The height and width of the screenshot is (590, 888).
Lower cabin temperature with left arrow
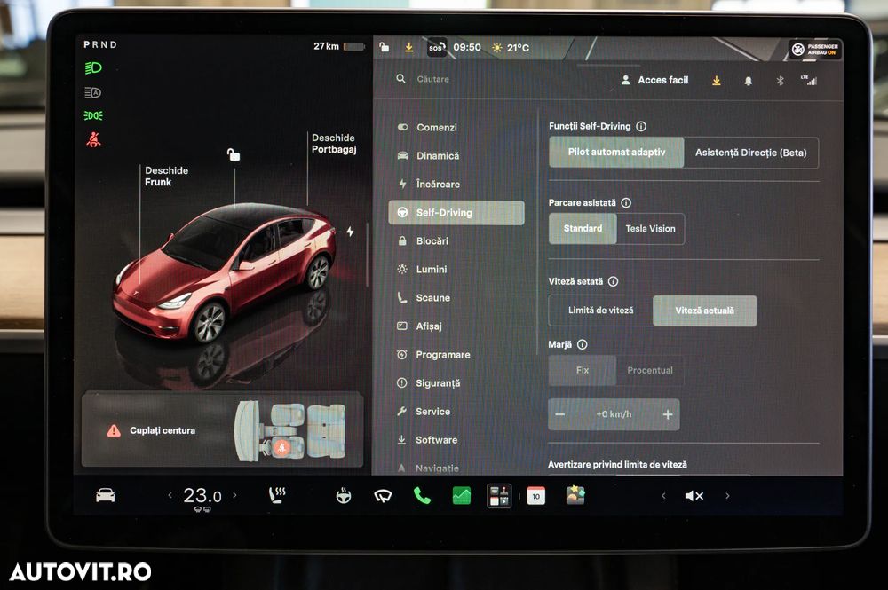[170, 495]
